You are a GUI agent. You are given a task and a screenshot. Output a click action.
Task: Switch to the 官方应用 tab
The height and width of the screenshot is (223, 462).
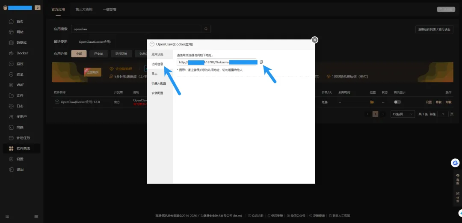click(x=58, y=9)
